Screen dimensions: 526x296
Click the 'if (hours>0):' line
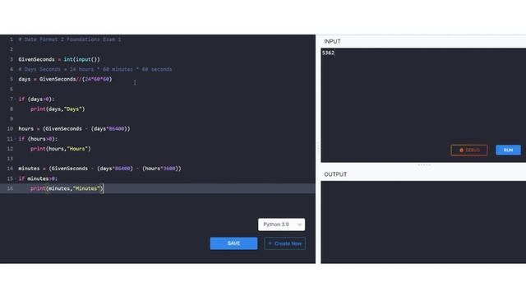click(38, 139)
